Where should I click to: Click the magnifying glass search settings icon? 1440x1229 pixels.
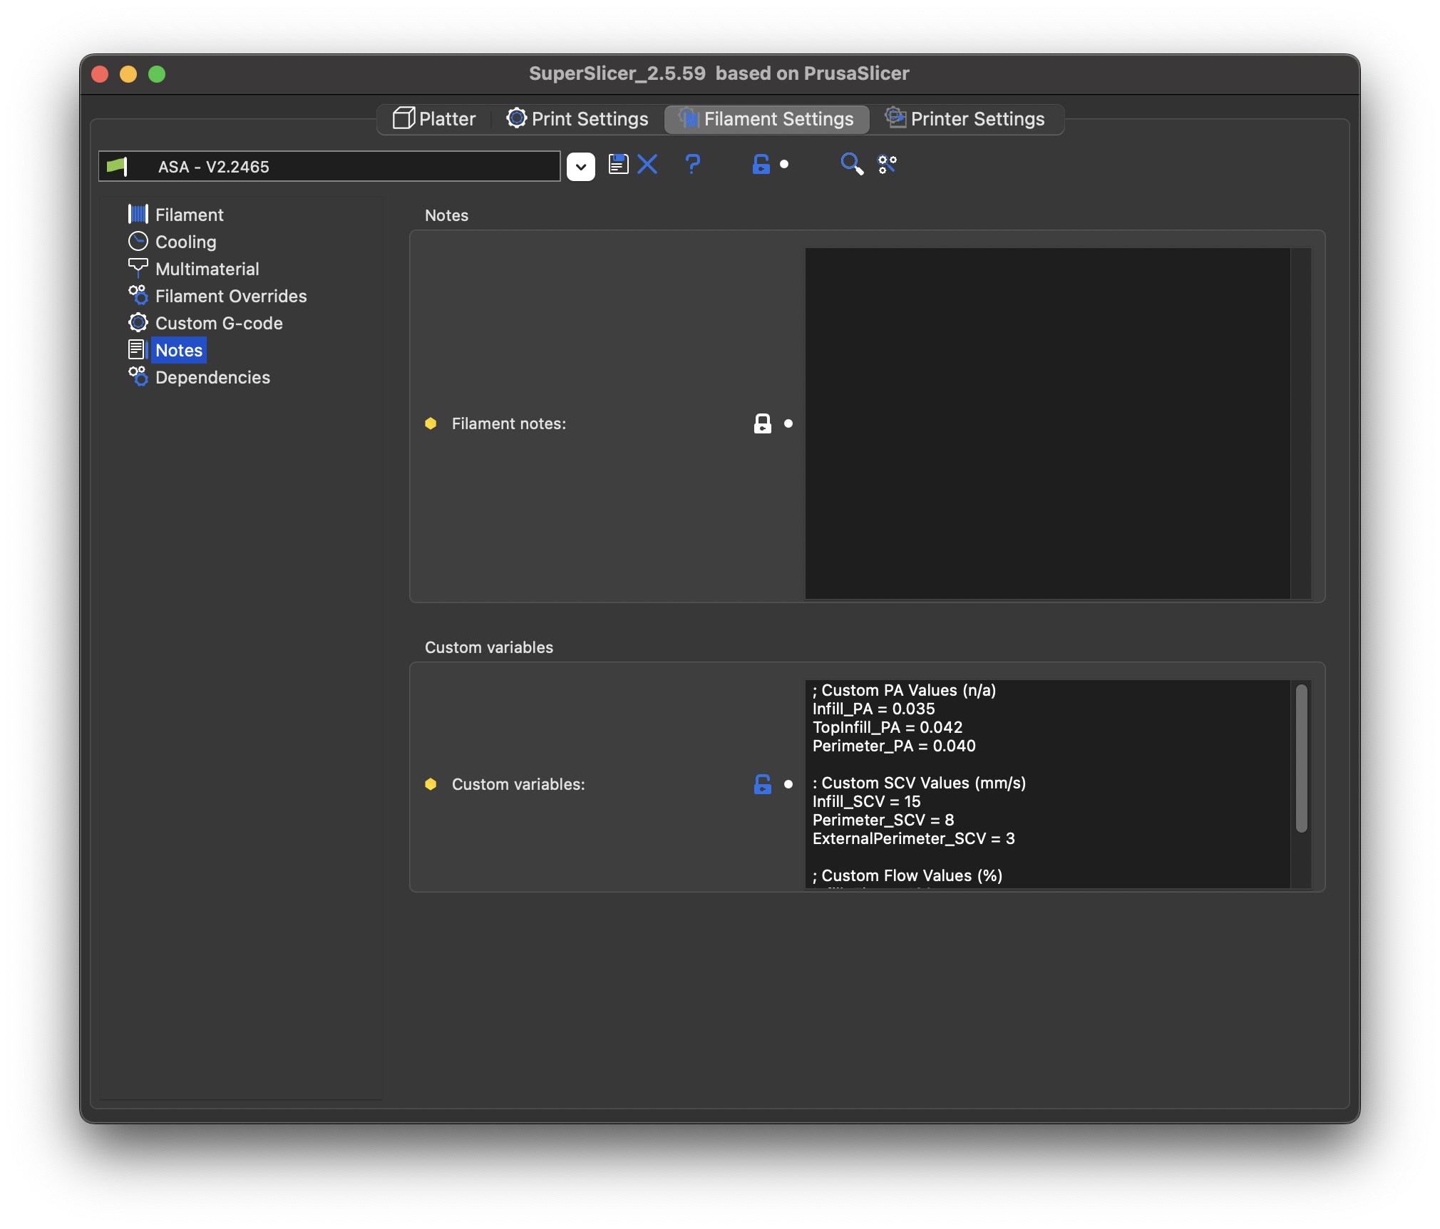pyautogui.click(x=851, y=164)
